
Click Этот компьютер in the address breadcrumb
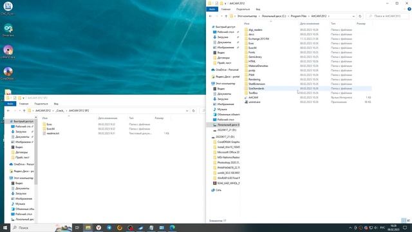247,16
